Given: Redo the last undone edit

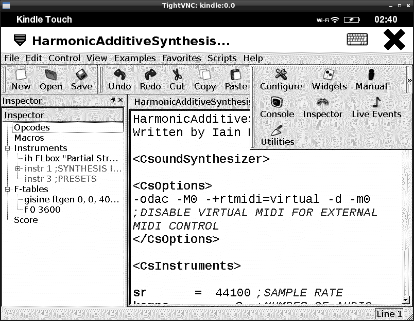Looking at the screenshot, I should [150, 80].
